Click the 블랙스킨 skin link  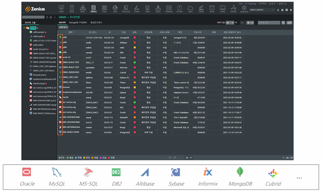[x=283, y=4]
